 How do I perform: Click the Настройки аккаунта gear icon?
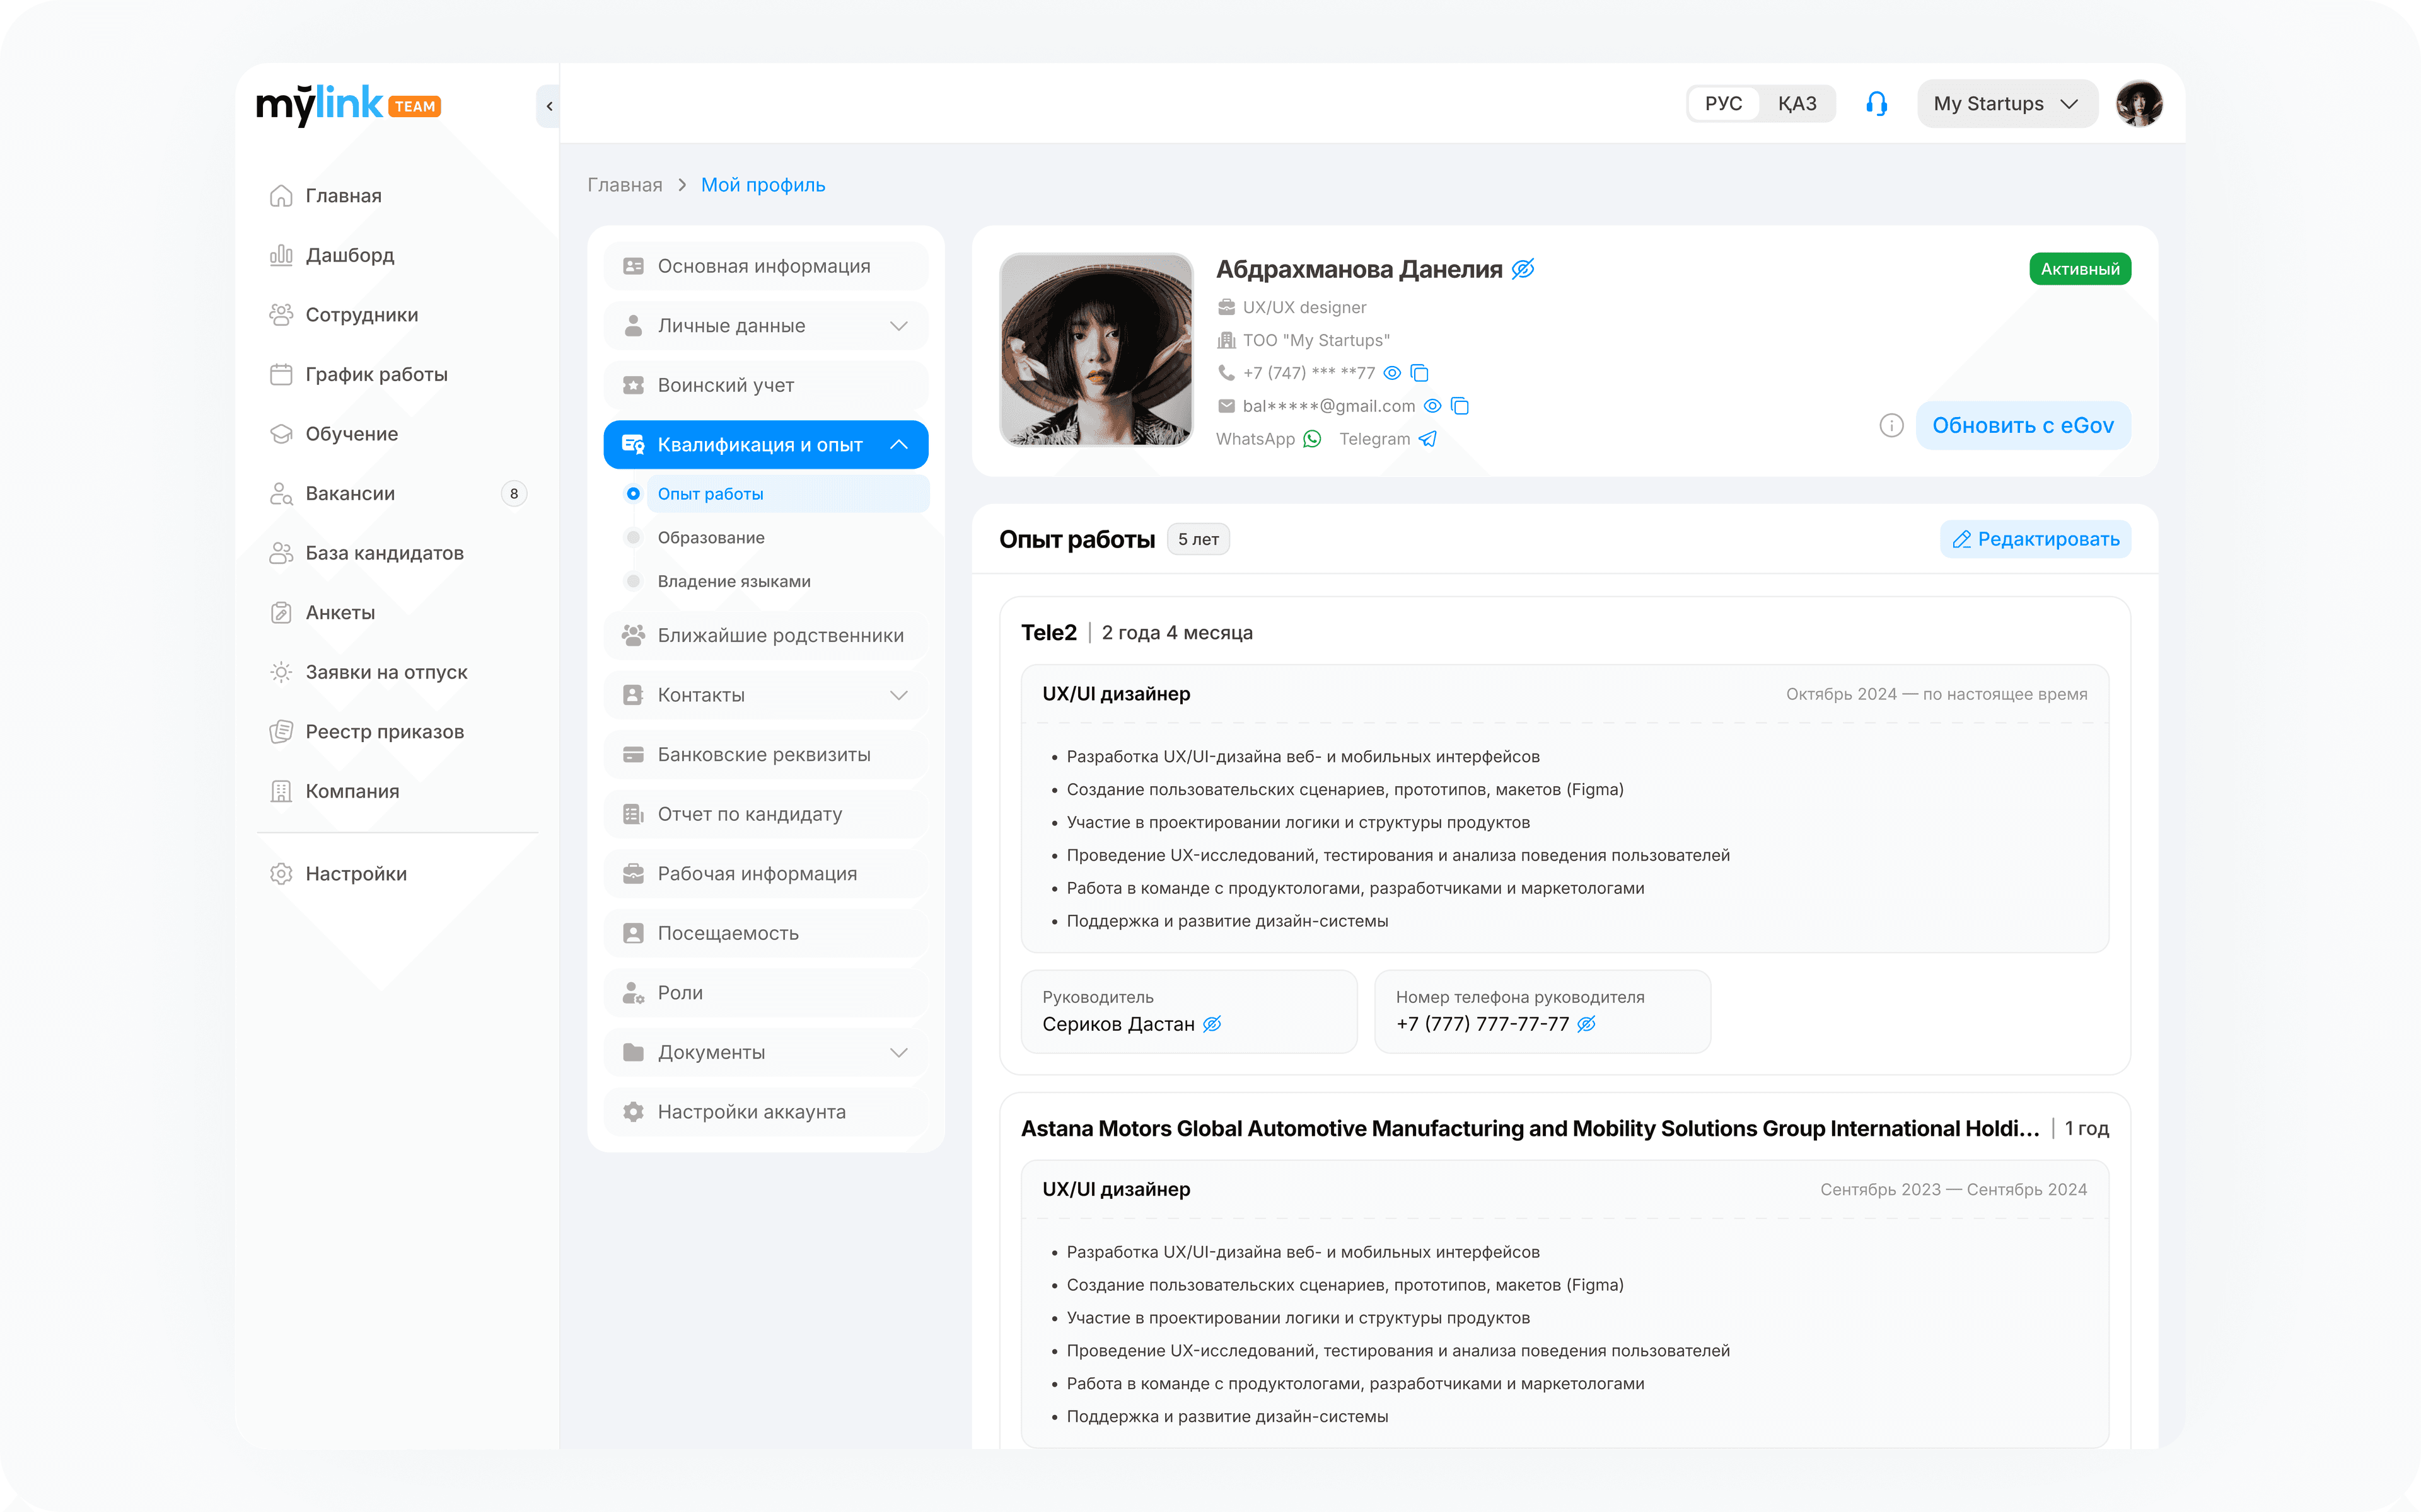click(633, 1112)
